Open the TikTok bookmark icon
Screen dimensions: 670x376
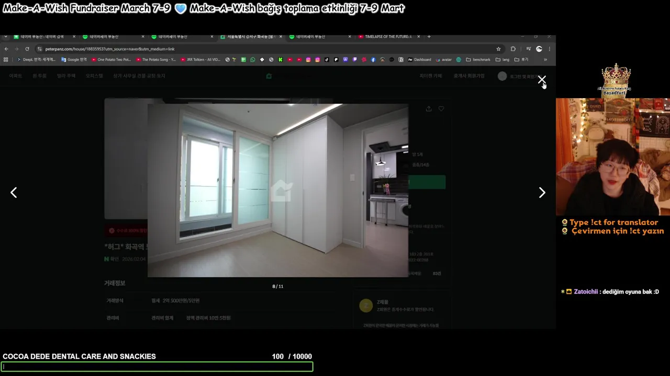[x=327, y=60]
